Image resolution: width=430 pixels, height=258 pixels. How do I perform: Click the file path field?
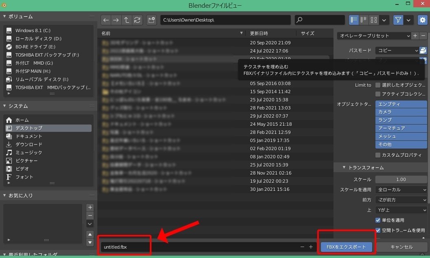point(226,20)
